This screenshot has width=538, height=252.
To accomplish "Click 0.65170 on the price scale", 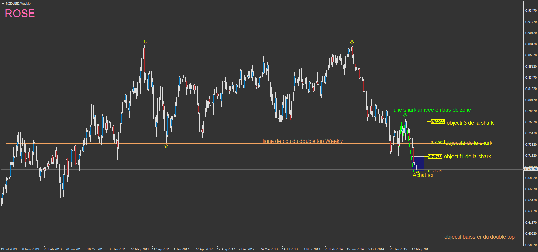I will coord(531,200).
